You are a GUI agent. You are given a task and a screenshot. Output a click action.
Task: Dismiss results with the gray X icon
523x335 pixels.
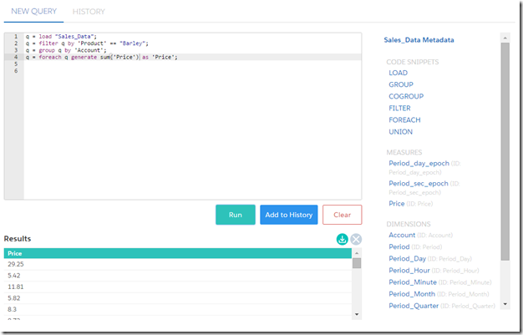click(356, 239)
